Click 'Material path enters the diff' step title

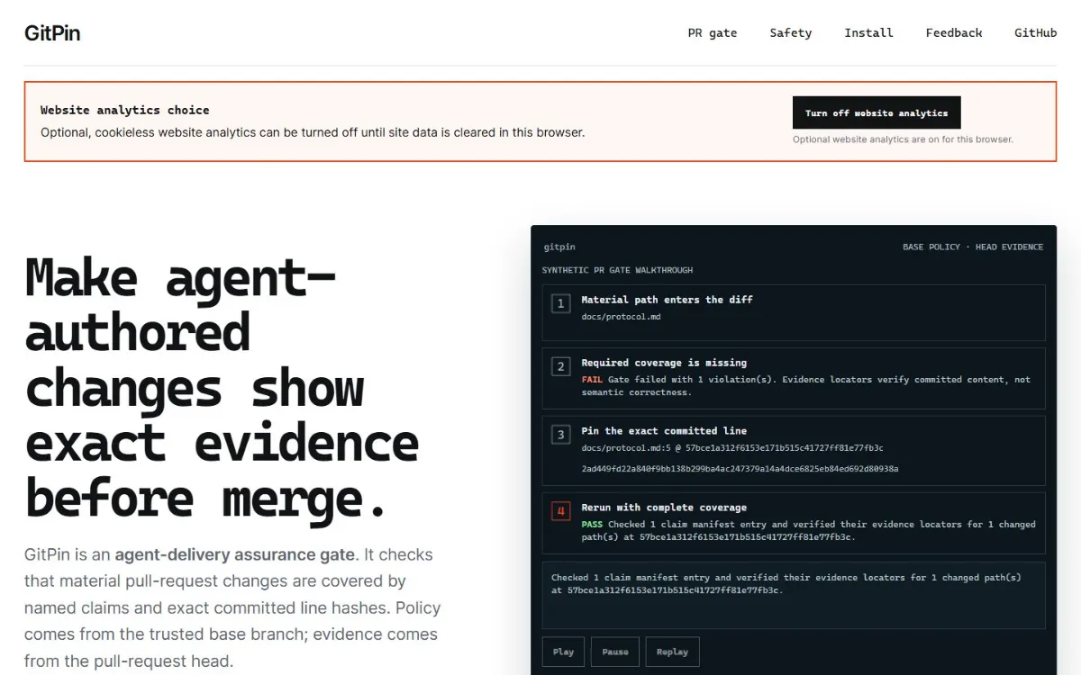click(x=667, y=300)
